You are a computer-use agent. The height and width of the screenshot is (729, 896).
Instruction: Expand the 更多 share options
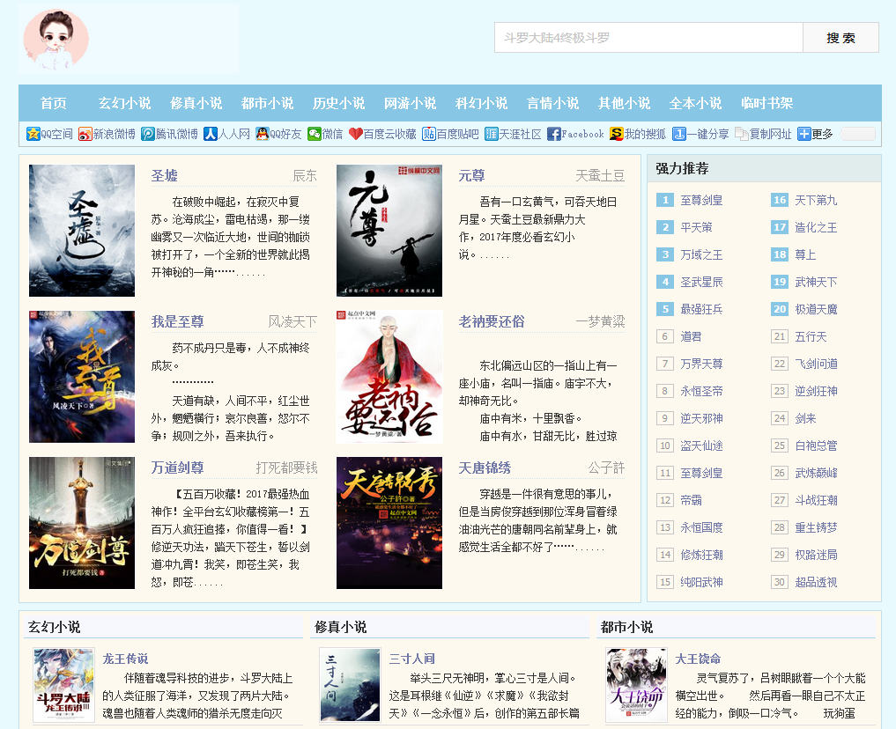[x=804, y=134]
